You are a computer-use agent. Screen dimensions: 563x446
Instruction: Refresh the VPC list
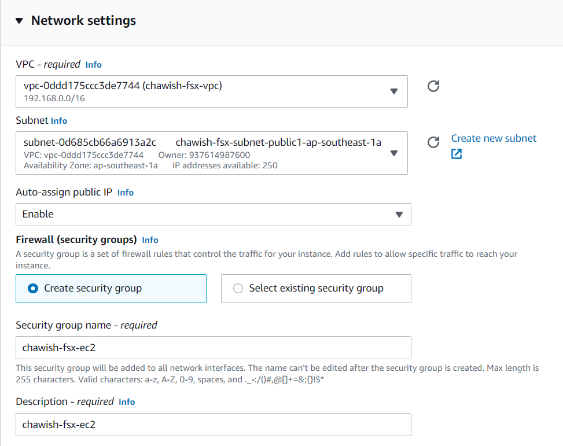(x=433, y=86)
